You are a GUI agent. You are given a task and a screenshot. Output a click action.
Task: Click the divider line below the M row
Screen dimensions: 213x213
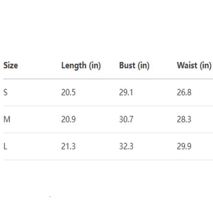coord(106,133)
